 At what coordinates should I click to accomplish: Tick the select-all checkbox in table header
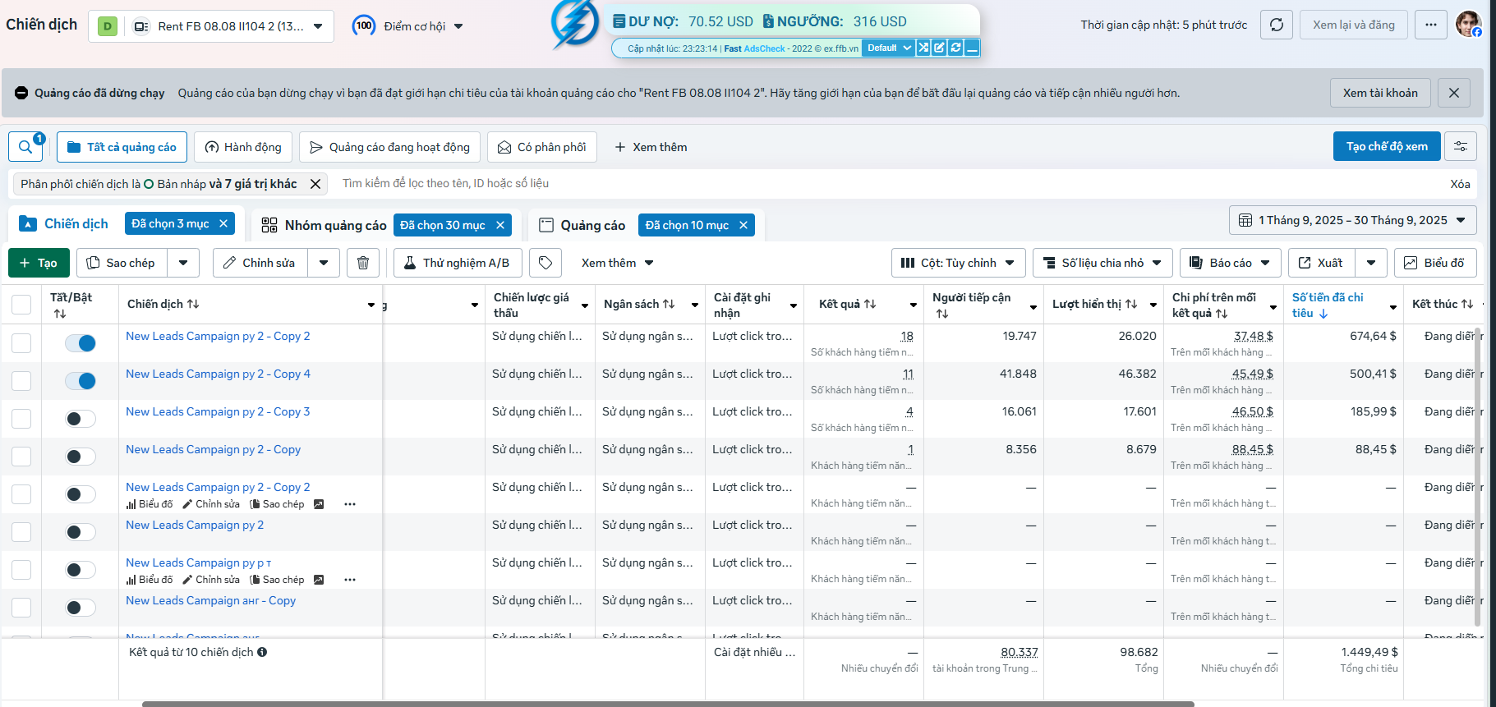(21, 305)
